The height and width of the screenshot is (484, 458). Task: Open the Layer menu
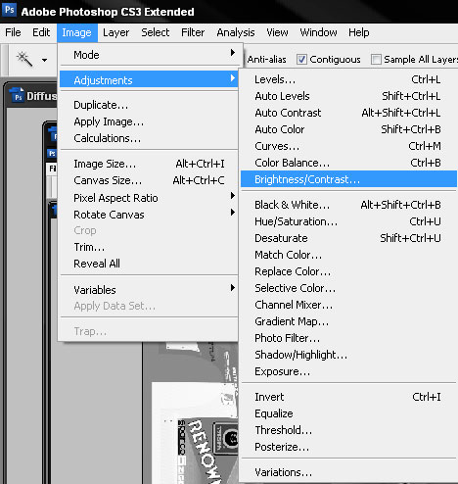pyautogui.click(x=115, y=32)
